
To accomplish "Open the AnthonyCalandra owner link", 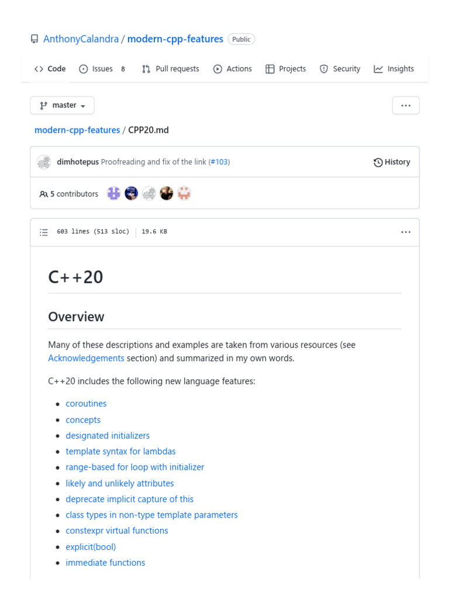I will pyautogui.click(x=81, y=39).
